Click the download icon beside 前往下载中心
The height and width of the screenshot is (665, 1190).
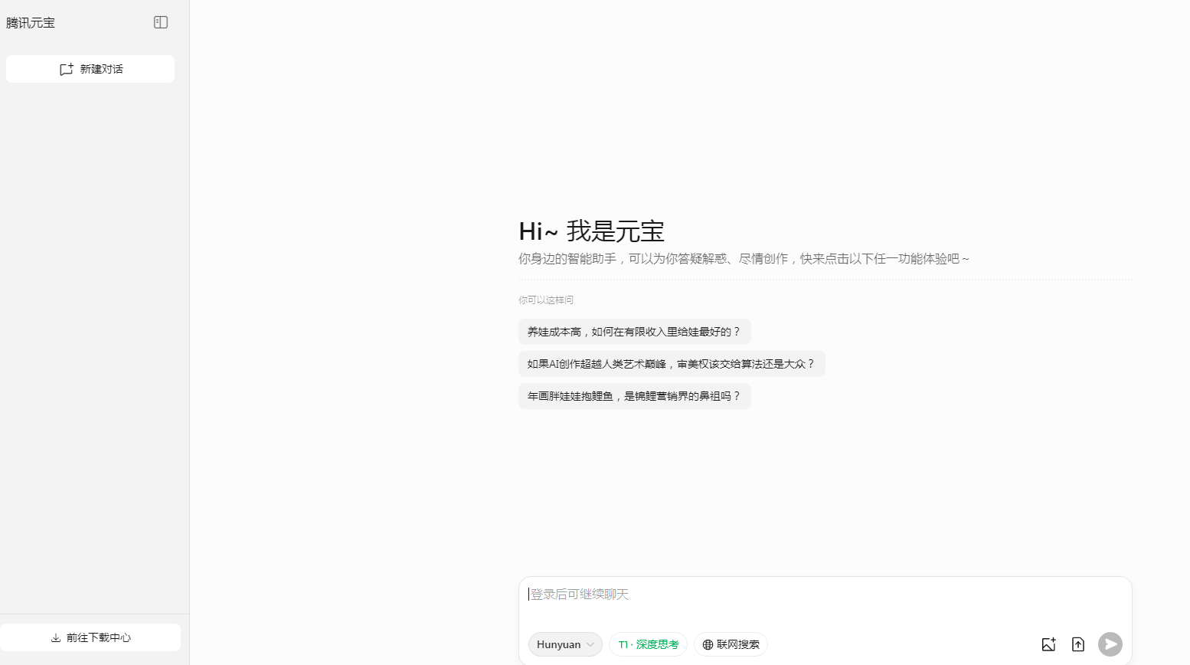(x=56, y=637)
